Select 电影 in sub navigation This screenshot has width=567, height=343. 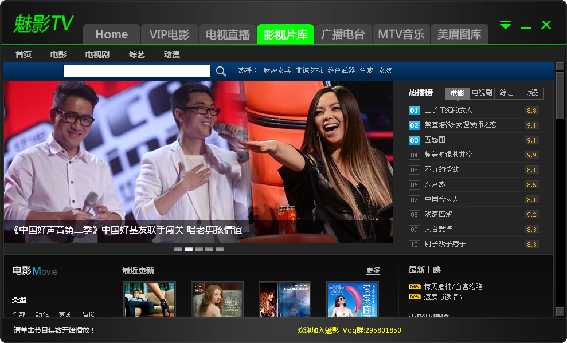coord(58,54)
